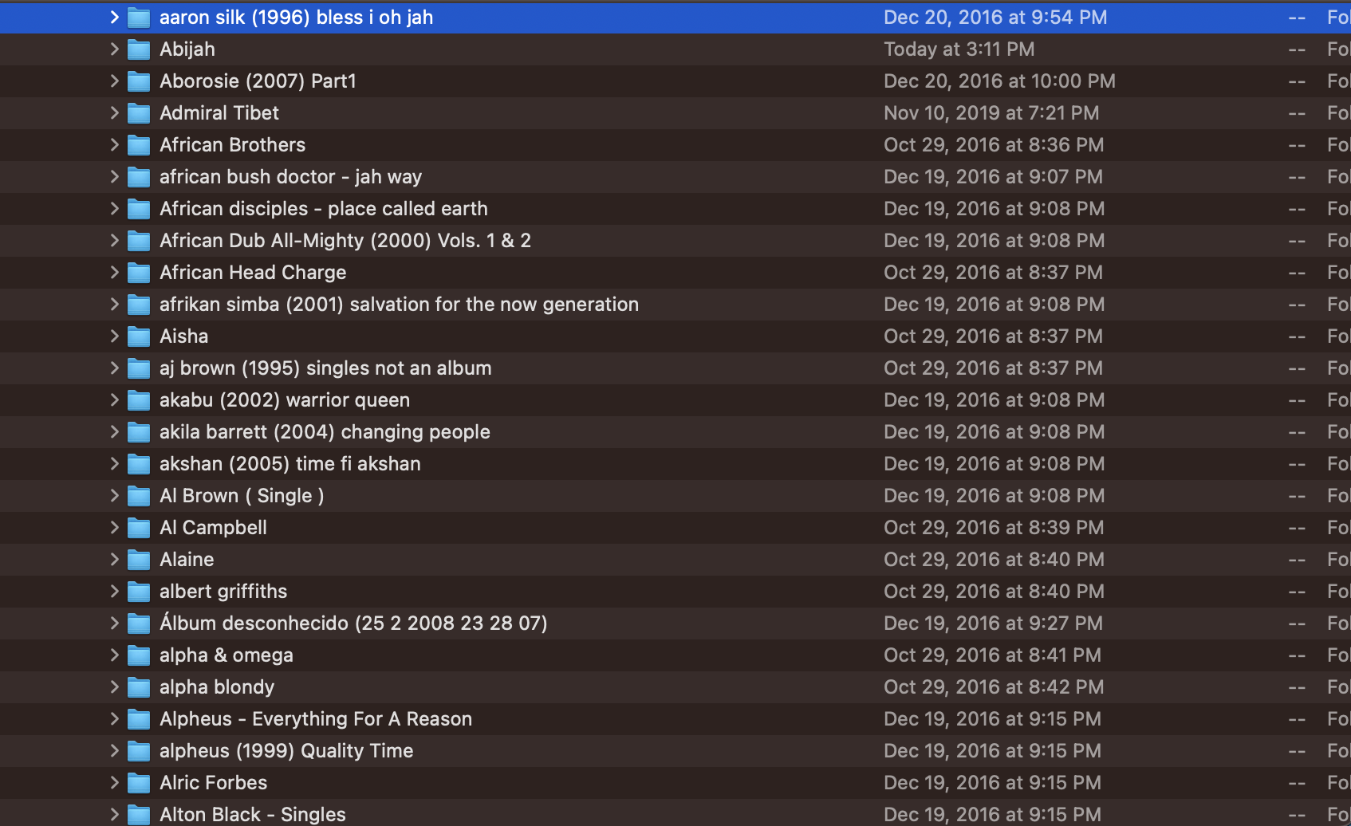Expand the African disciples folder contents

click(114, 208)
